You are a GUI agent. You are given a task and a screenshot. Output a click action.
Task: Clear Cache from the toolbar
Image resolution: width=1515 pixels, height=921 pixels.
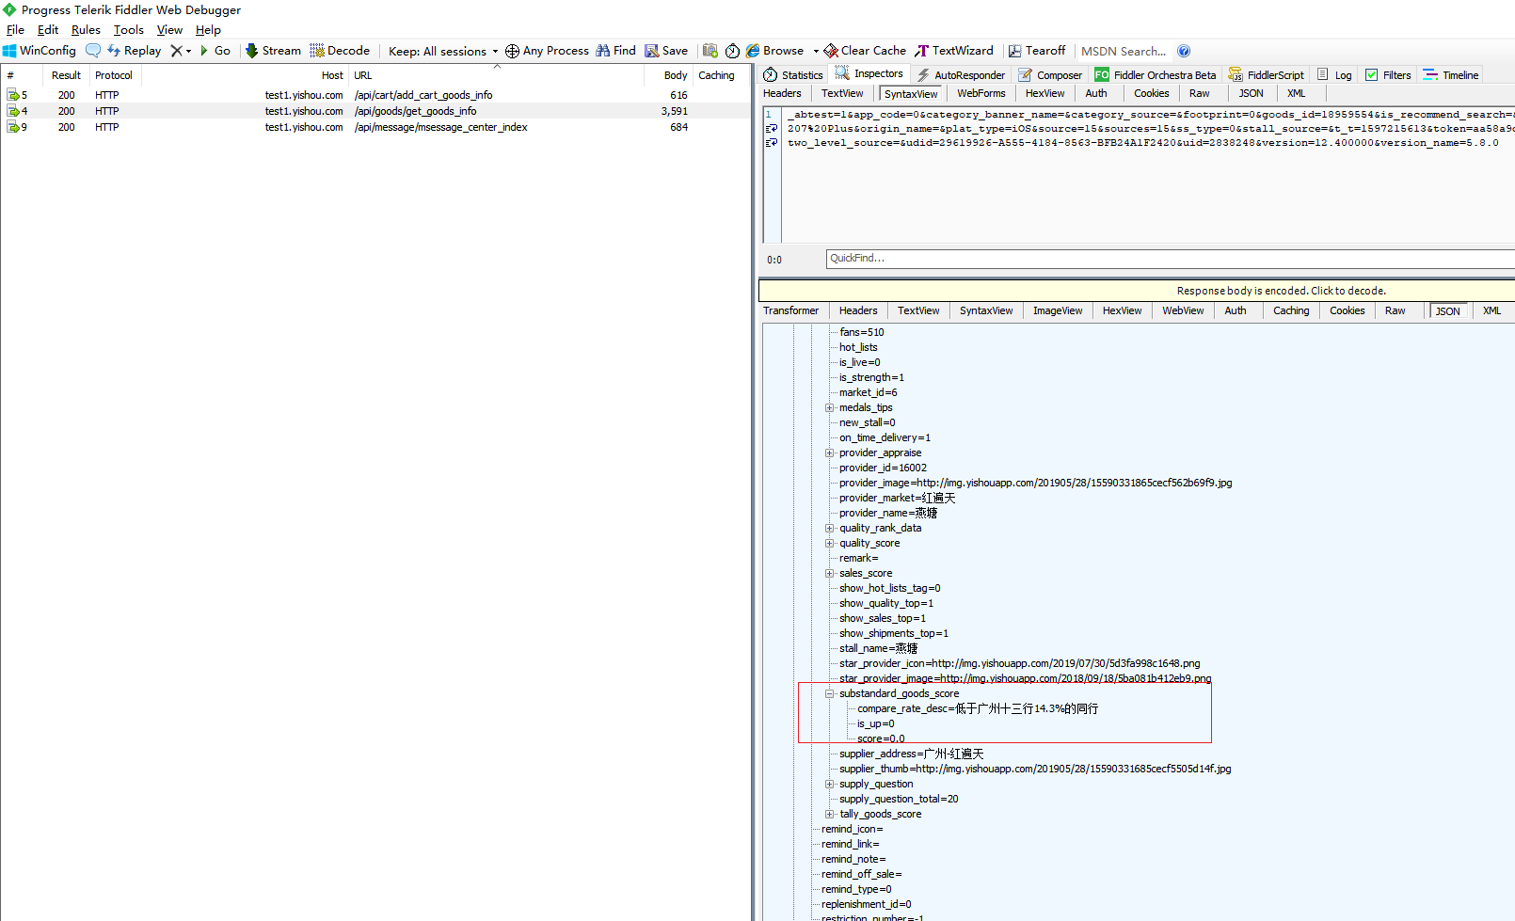click(865, 51)
